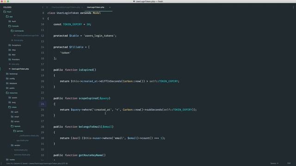Viewport: 296px width, 166px height.
Task: Collapse the resources folder
Action: click(7, 93)
